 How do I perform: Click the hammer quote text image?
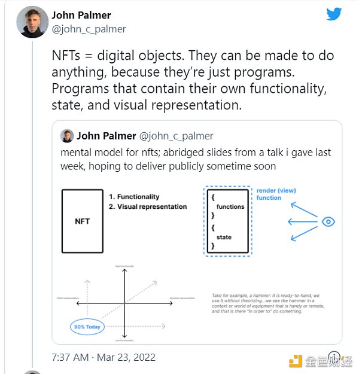point(268,303)
